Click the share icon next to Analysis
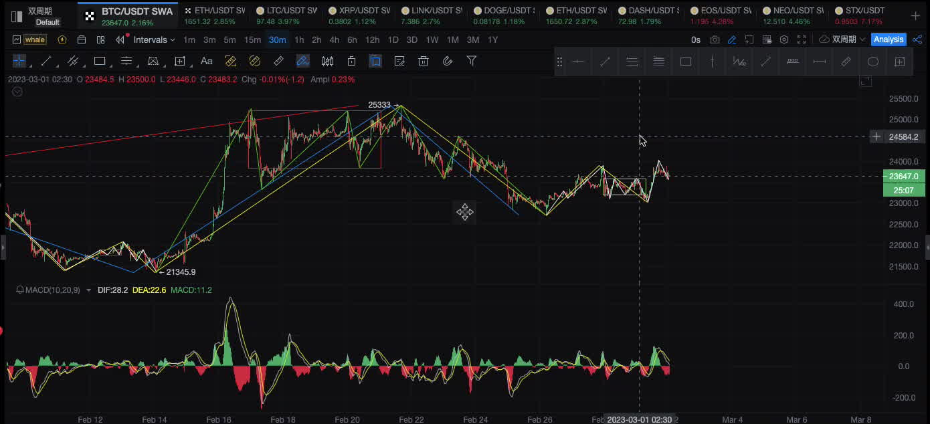Viewport: 930px width, 424px height. coord(917,40)
